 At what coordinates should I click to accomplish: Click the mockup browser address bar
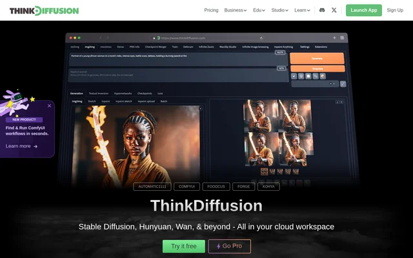[x=208, y=38]
